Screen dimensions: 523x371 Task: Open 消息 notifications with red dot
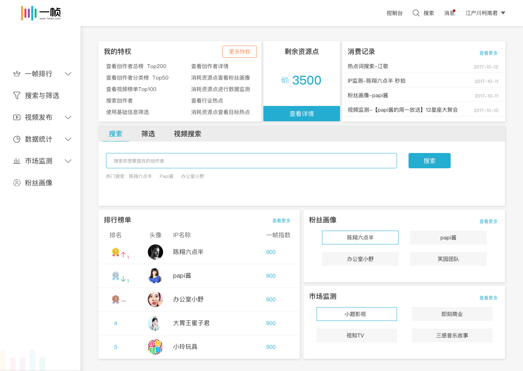[449, 13]
